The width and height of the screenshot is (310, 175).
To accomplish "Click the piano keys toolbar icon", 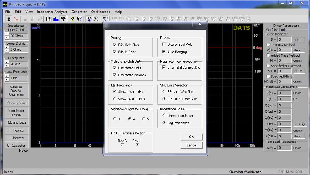I will point(49,19).
